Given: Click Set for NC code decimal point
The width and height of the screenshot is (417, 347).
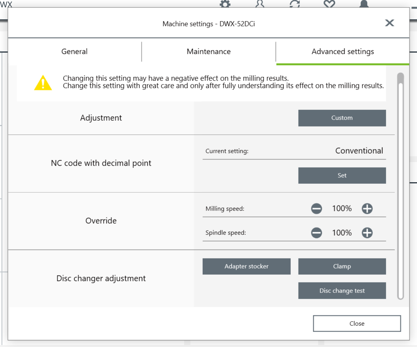Looking at the screenshot, I should point(342,175).
